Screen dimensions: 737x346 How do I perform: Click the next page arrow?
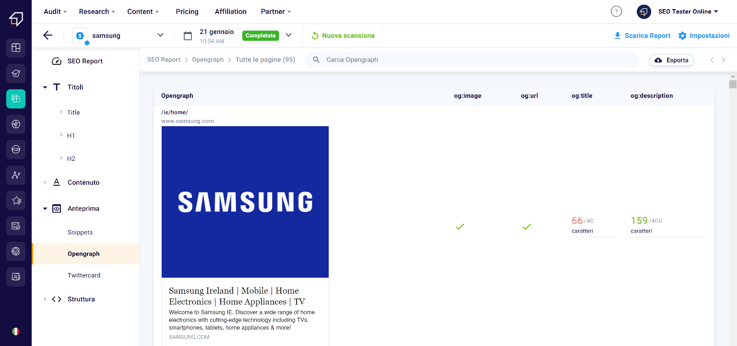pyautogui.click(x=724, y=60)
